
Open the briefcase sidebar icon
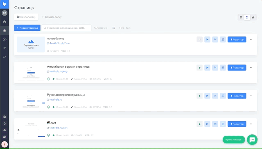tap(5, 137)
